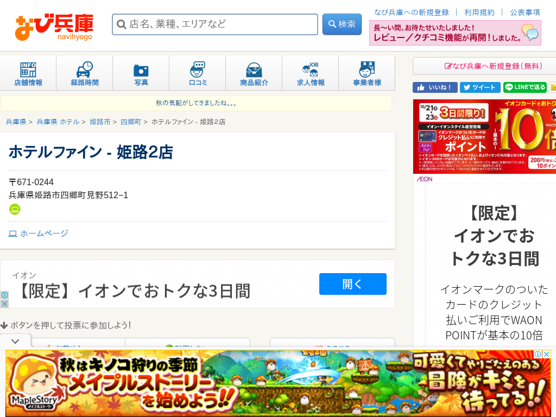Viewport: 556px width, 417px height.
Task: Click the MapleStory banner ad info icon
Action: (538, 354)
